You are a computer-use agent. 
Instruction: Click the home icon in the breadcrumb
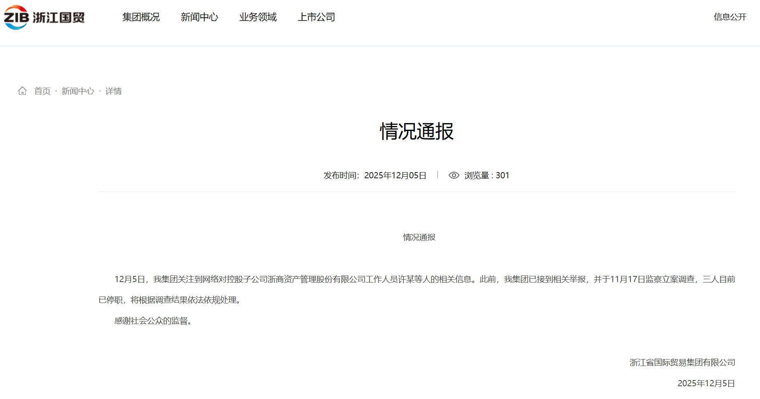(x=22, y=91)
